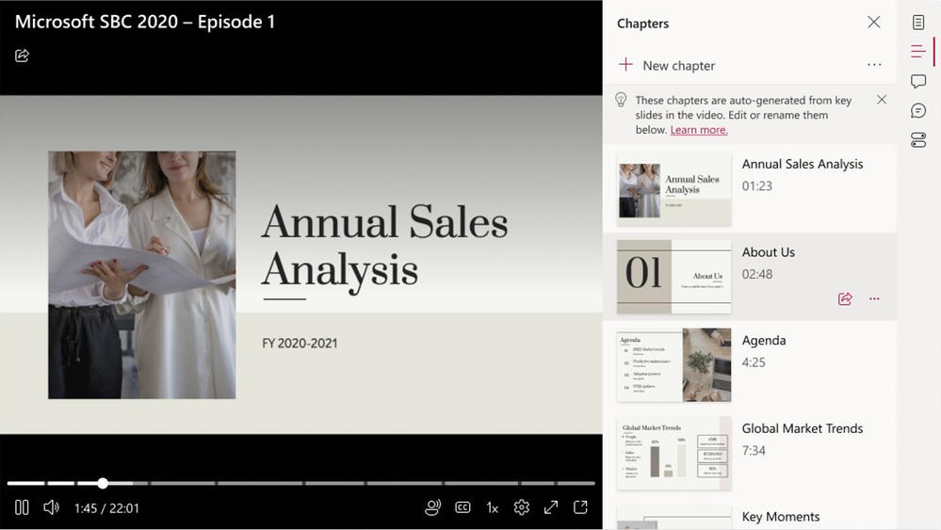Click the video title Microsoft SBC 2020 – Episode 1
Viewport: 941px width, 530px height.
click(x=145, y=23)
